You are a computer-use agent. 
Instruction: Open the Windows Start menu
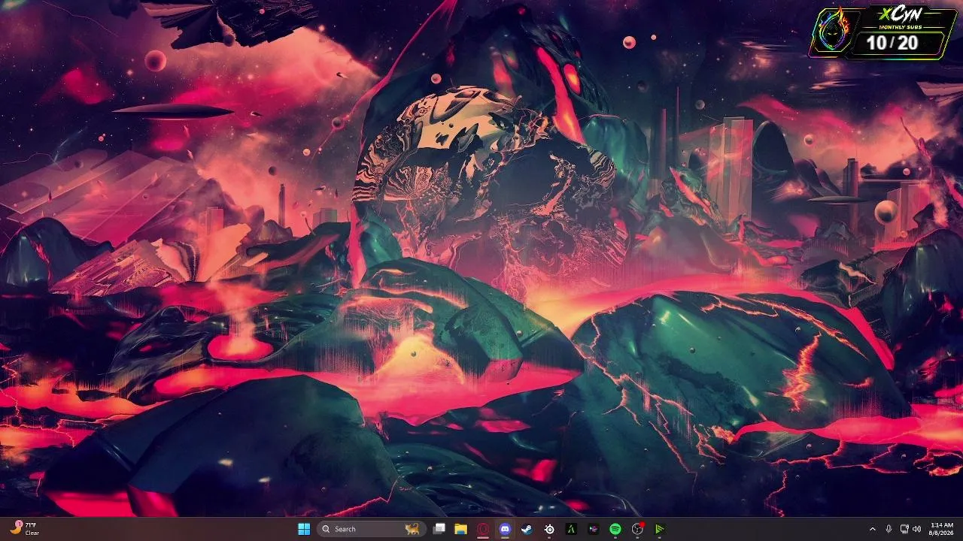pos(304,529)
